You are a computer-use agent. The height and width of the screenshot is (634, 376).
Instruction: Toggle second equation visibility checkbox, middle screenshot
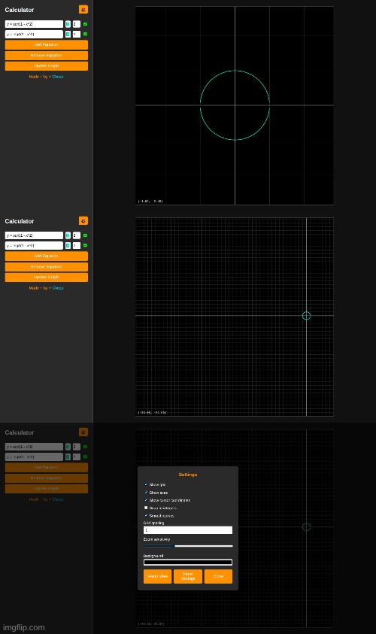[85, 245]
